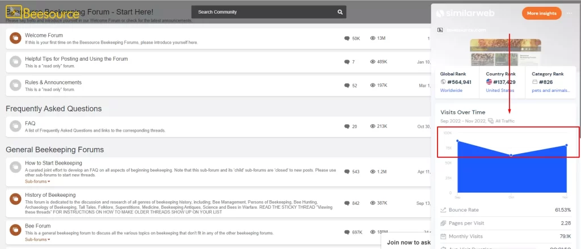Open the FAQ forum link

[x=30, y=123]
